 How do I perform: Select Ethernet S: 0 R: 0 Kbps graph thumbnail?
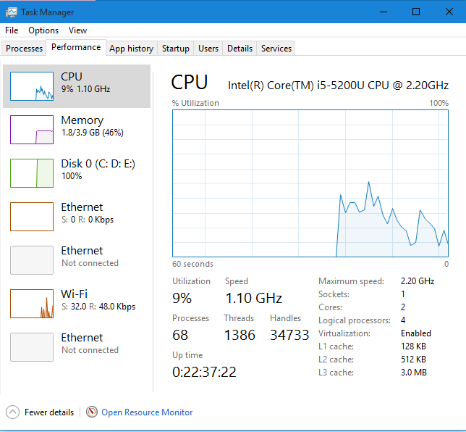[32, 217]
